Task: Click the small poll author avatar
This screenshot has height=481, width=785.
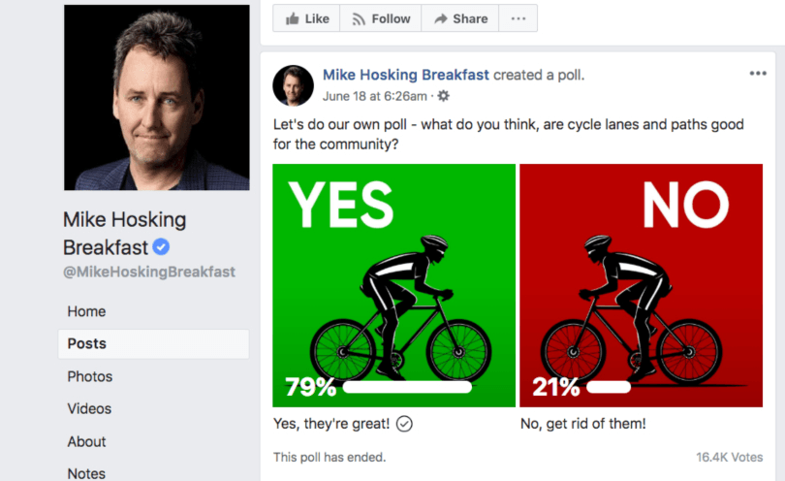Action: (x=294, y=85)
